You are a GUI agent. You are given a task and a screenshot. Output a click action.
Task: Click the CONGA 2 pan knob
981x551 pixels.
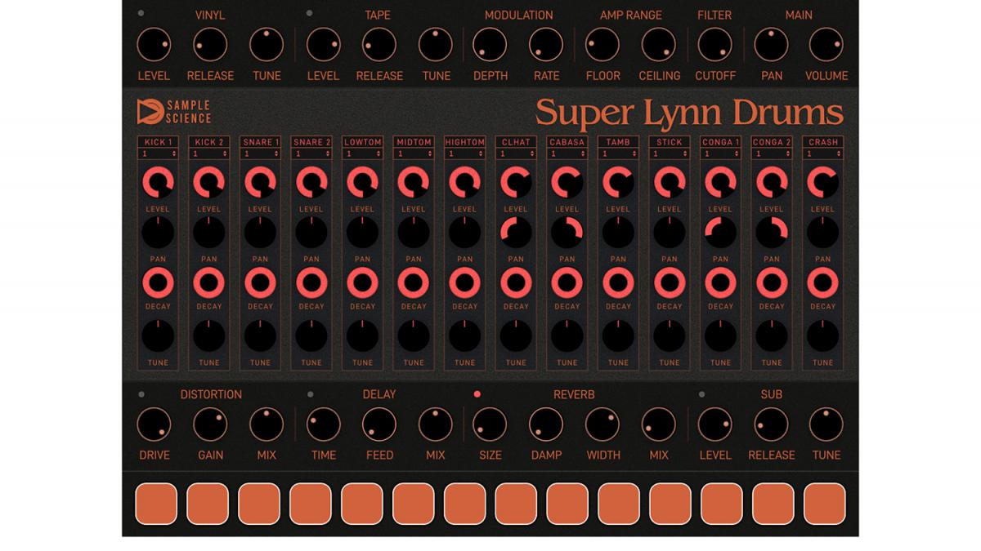772,233
